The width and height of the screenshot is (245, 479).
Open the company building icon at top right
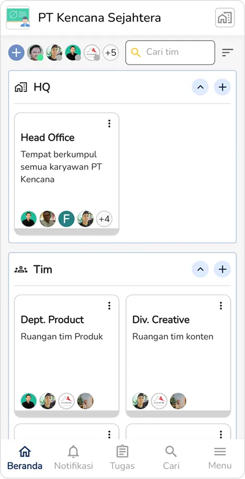[x=225, y=18]
